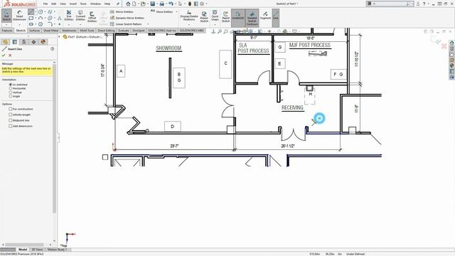Click the search commands field
This screenshot has height=256, width=455.
click(390, 4)
